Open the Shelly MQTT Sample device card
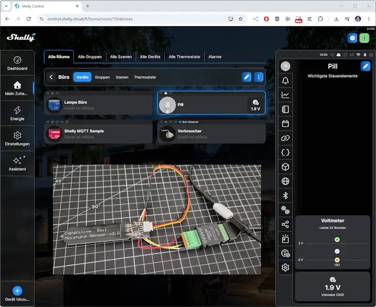Viewport: 376px width, 307px height. click(x=98, y=132)
